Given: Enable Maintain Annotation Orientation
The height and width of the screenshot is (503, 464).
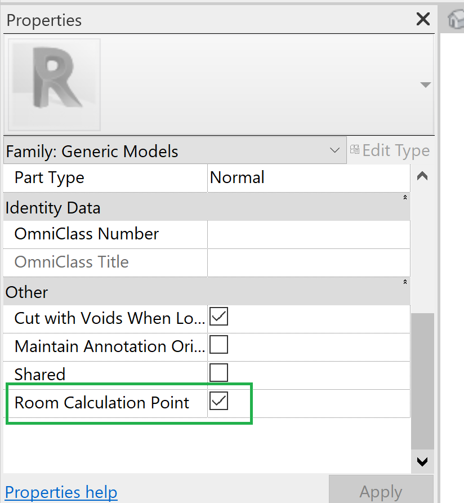Looking at the screenshot, I should click(x=218, y=345).
